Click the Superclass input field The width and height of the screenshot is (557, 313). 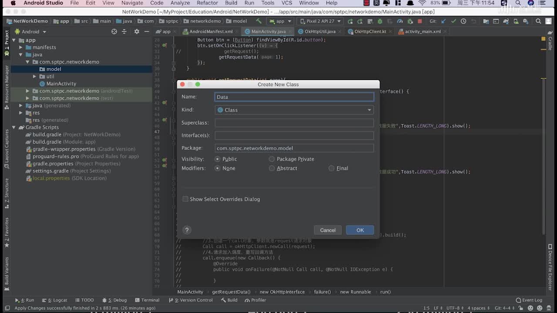[294, 123]
